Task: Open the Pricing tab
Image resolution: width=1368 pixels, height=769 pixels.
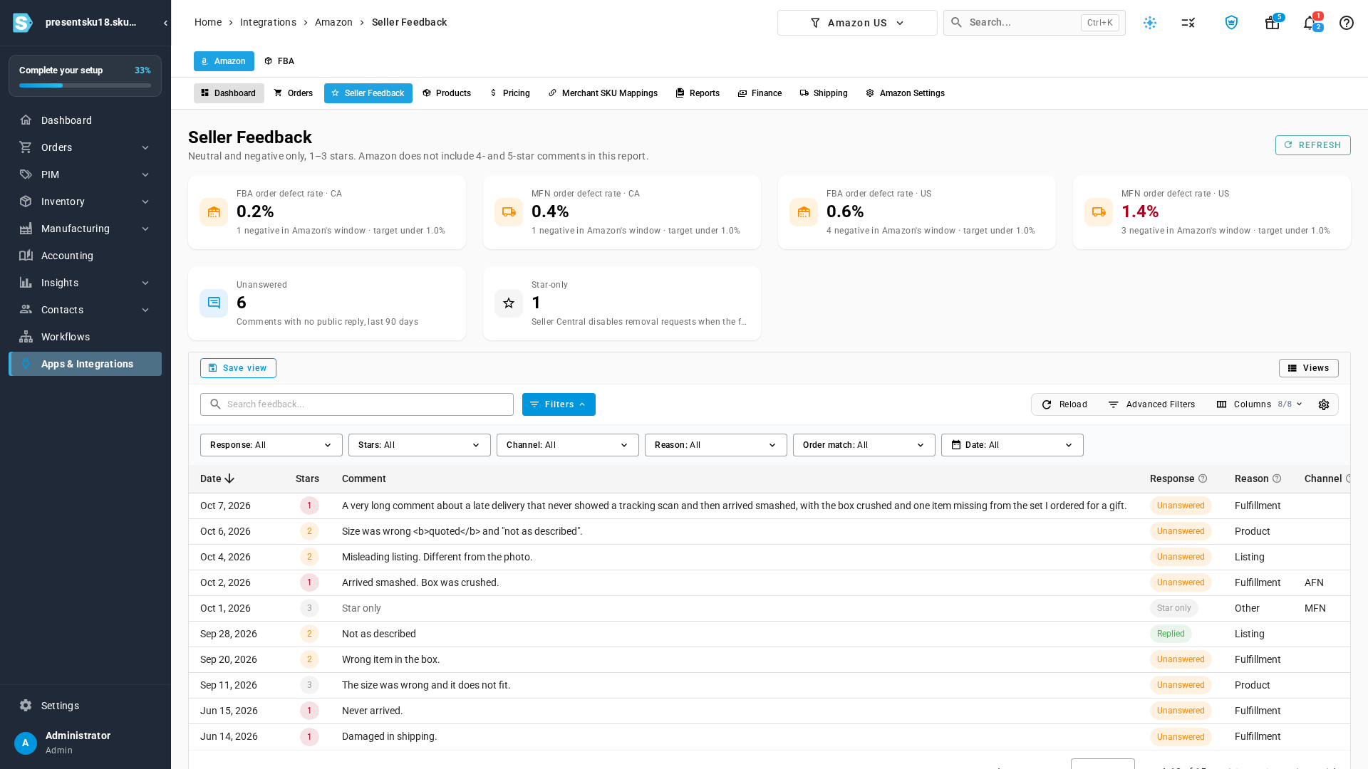Action: [x=510, y=93]
